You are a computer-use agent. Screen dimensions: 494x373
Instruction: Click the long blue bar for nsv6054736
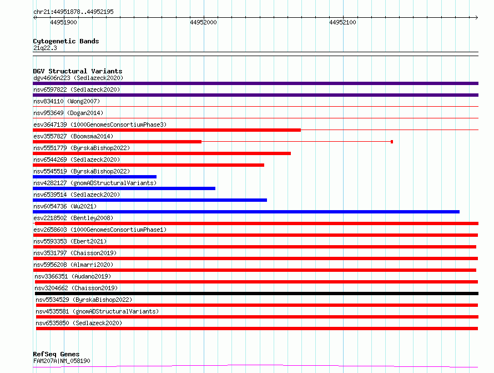(x=246, y=212)
